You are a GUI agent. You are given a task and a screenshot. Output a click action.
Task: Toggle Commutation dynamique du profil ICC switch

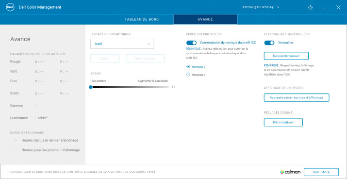pyautogui.click(x=191, y=43)
